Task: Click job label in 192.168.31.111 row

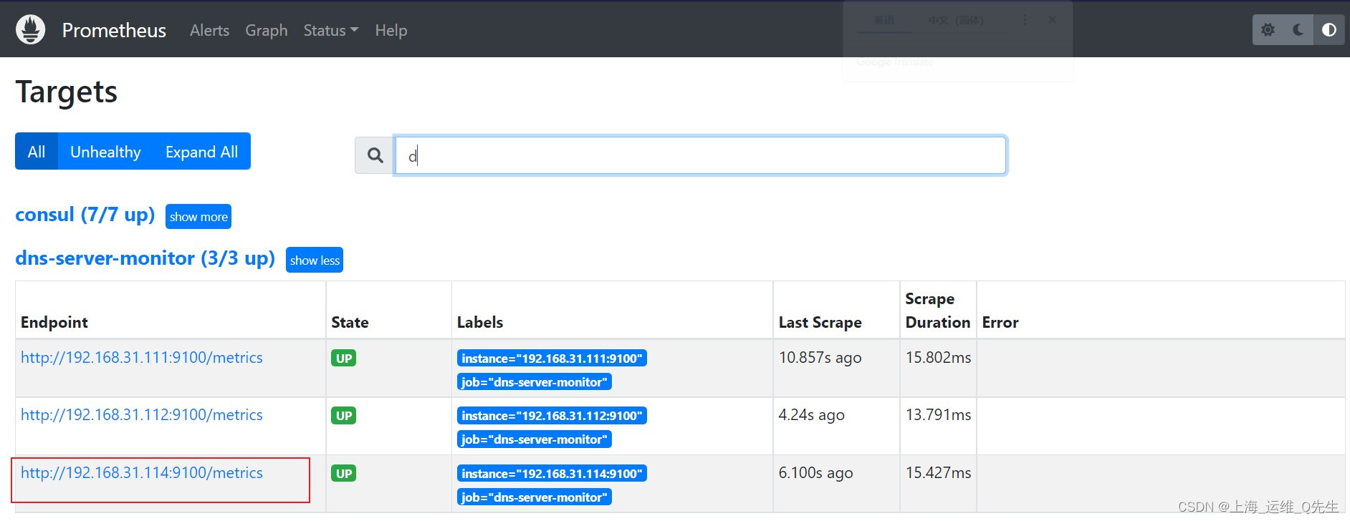Action: pos(535,382)
